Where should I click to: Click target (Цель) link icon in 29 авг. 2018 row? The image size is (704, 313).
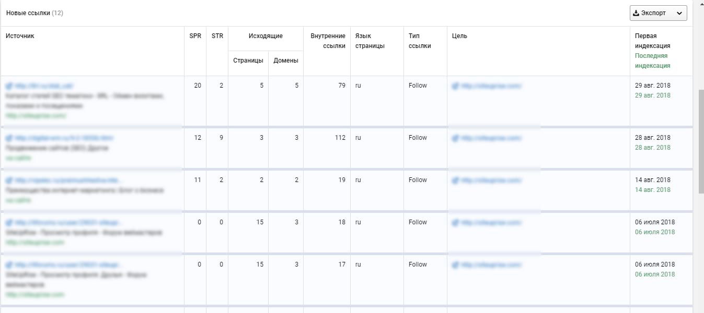[455, 86]
